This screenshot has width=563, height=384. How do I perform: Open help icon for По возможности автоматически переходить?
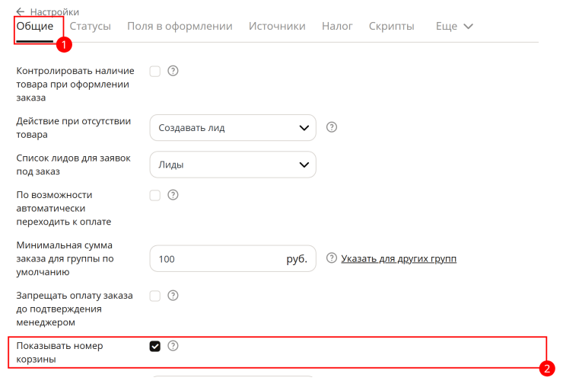pyautogui.click(x=173, y=195)
